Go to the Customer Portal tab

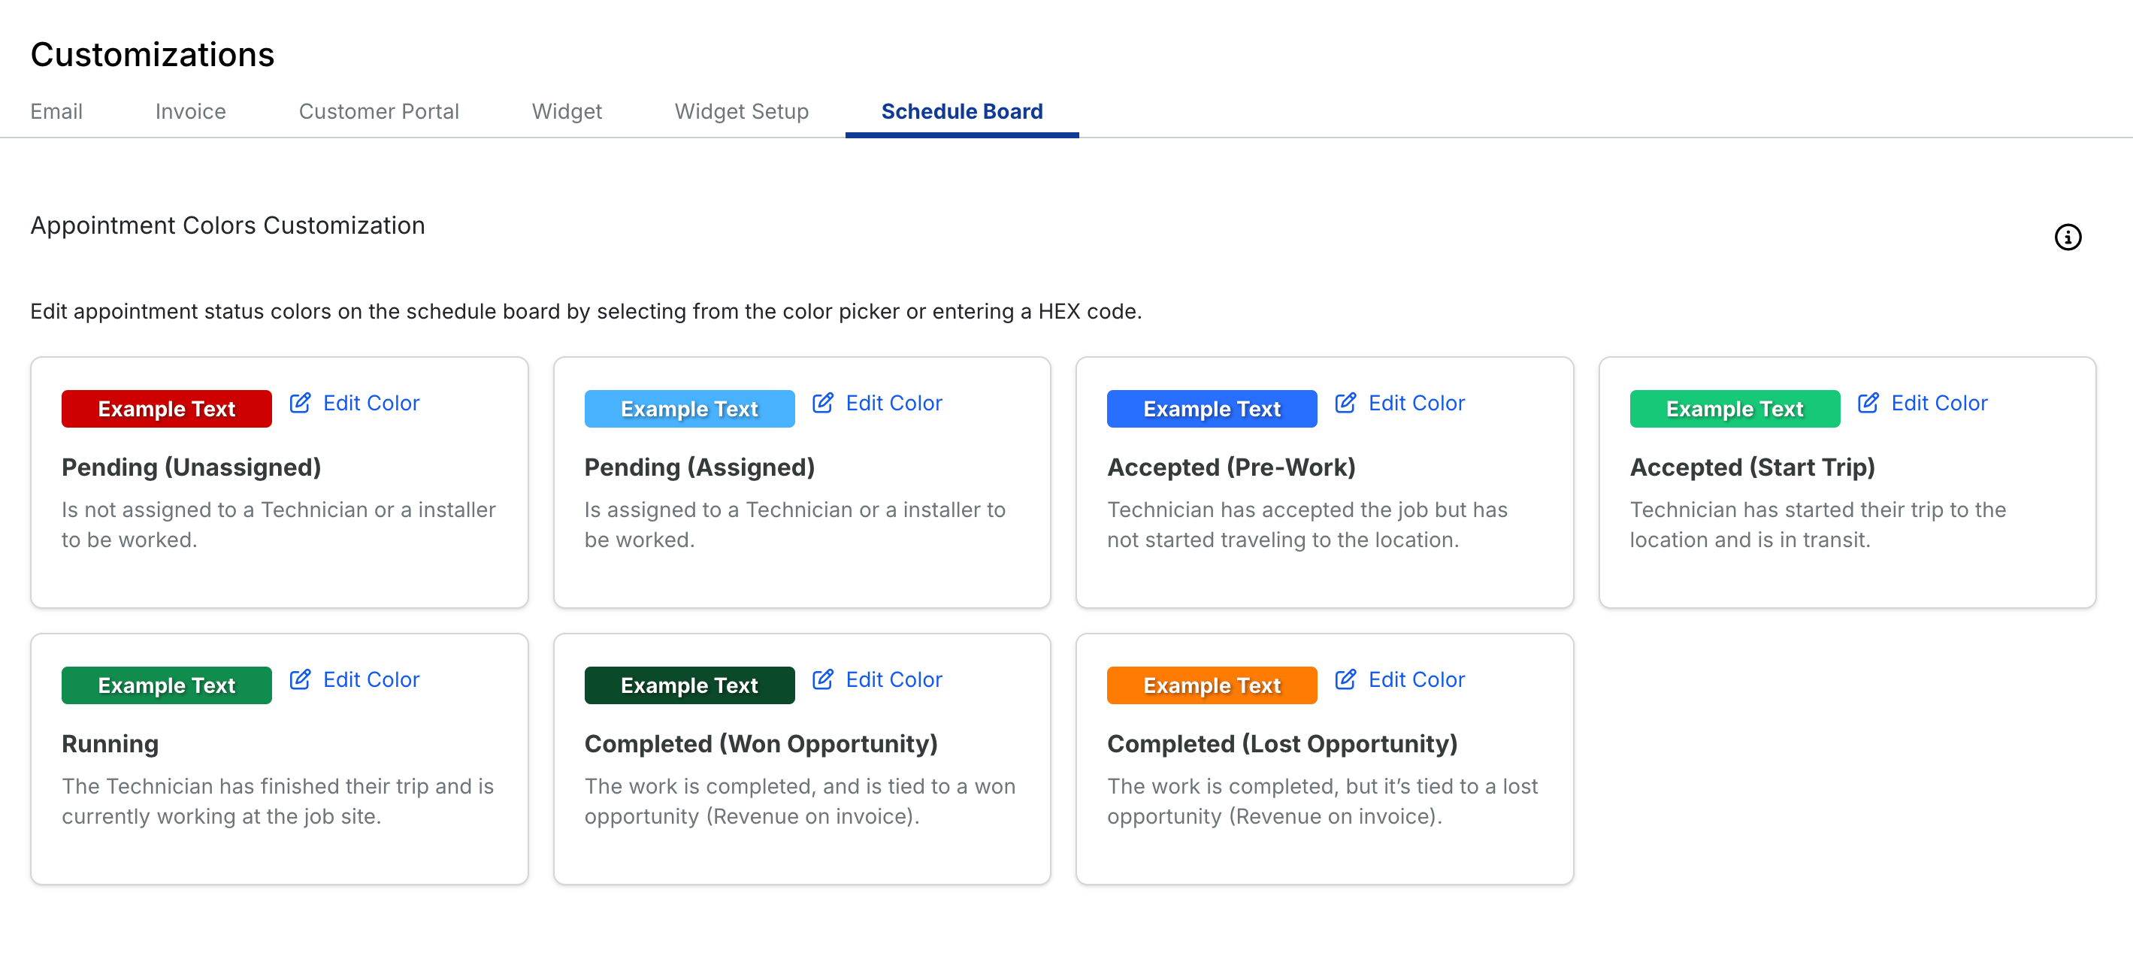(x=378, y=112)
